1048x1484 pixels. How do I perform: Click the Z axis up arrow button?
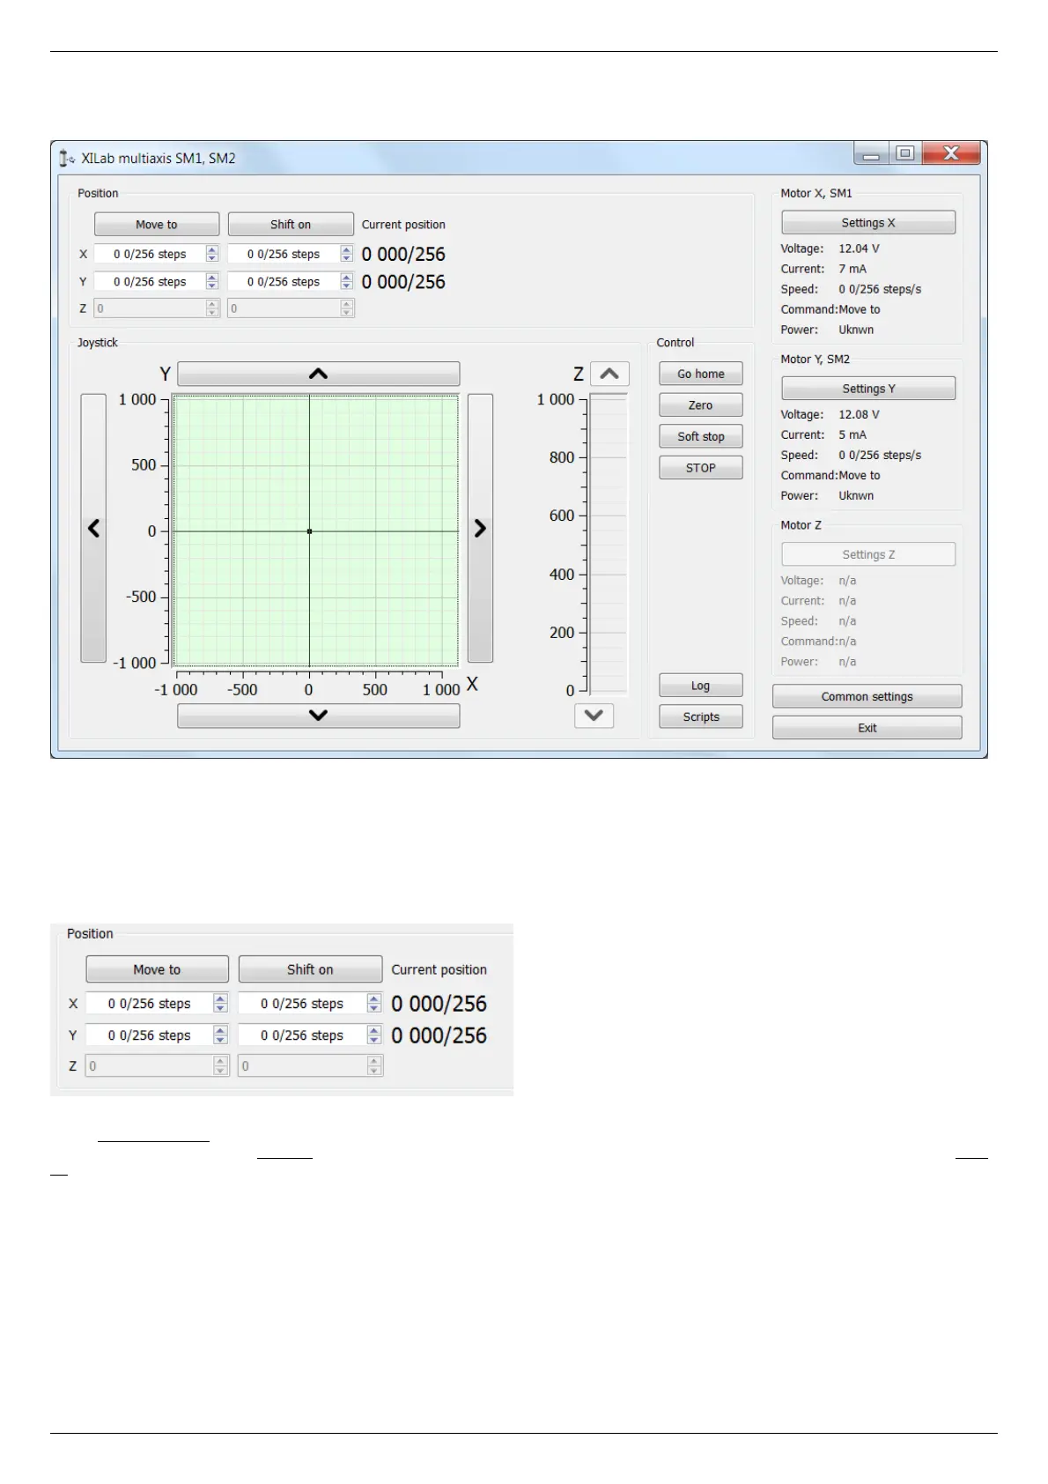point(609,374)
